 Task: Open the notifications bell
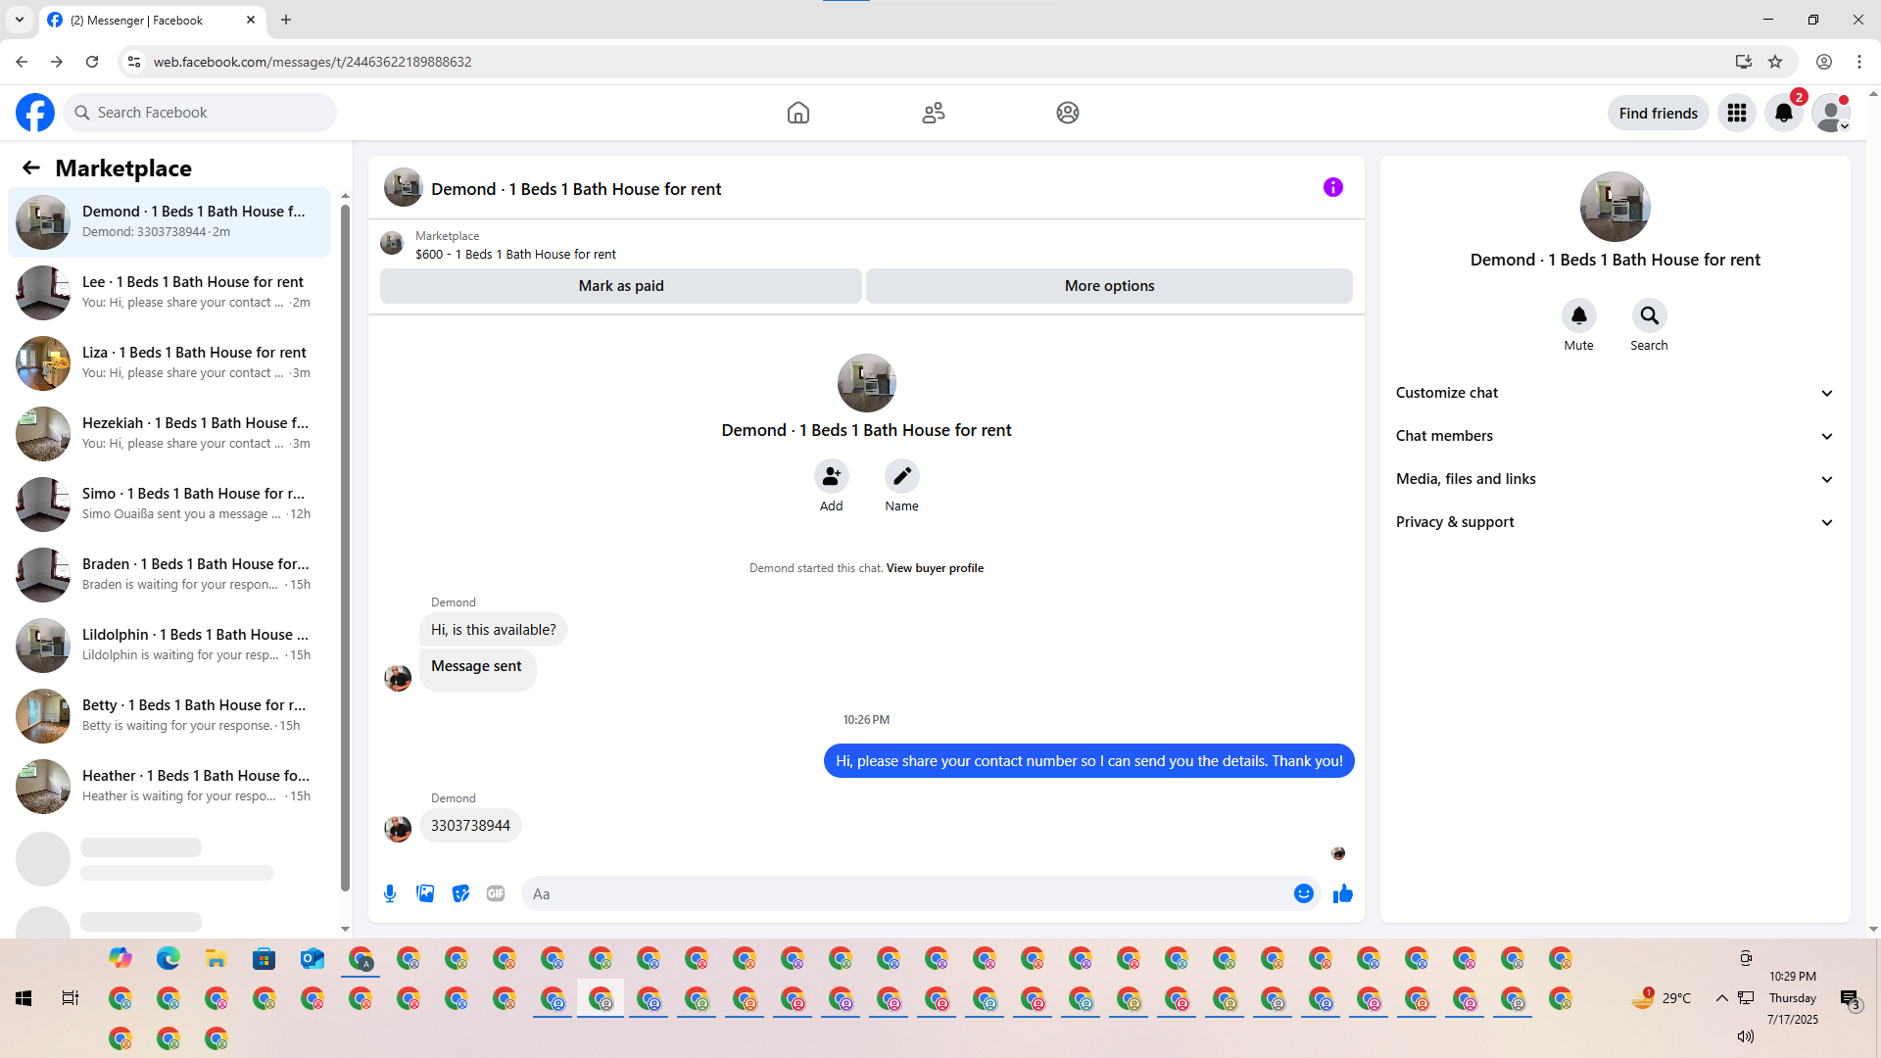click(x=1784, y=113)
